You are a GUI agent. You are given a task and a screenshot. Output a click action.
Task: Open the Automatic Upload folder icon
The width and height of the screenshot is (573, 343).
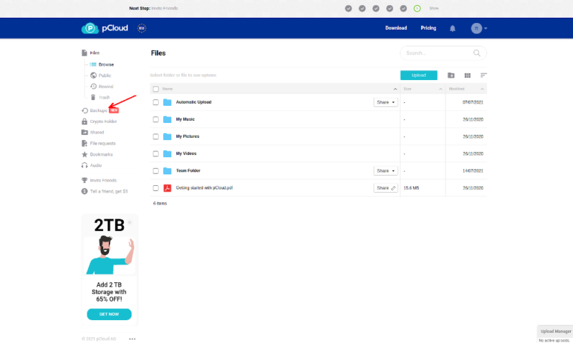167,102
